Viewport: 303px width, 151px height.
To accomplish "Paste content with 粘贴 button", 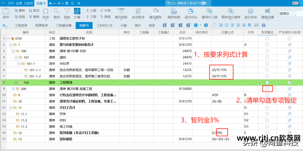I will point(20,17).
